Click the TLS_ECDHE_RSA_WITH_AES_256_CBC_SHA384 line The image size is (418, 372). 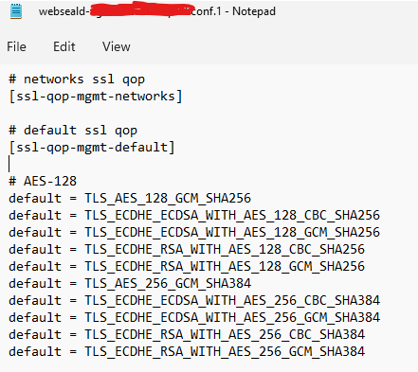tap(187, 335)
